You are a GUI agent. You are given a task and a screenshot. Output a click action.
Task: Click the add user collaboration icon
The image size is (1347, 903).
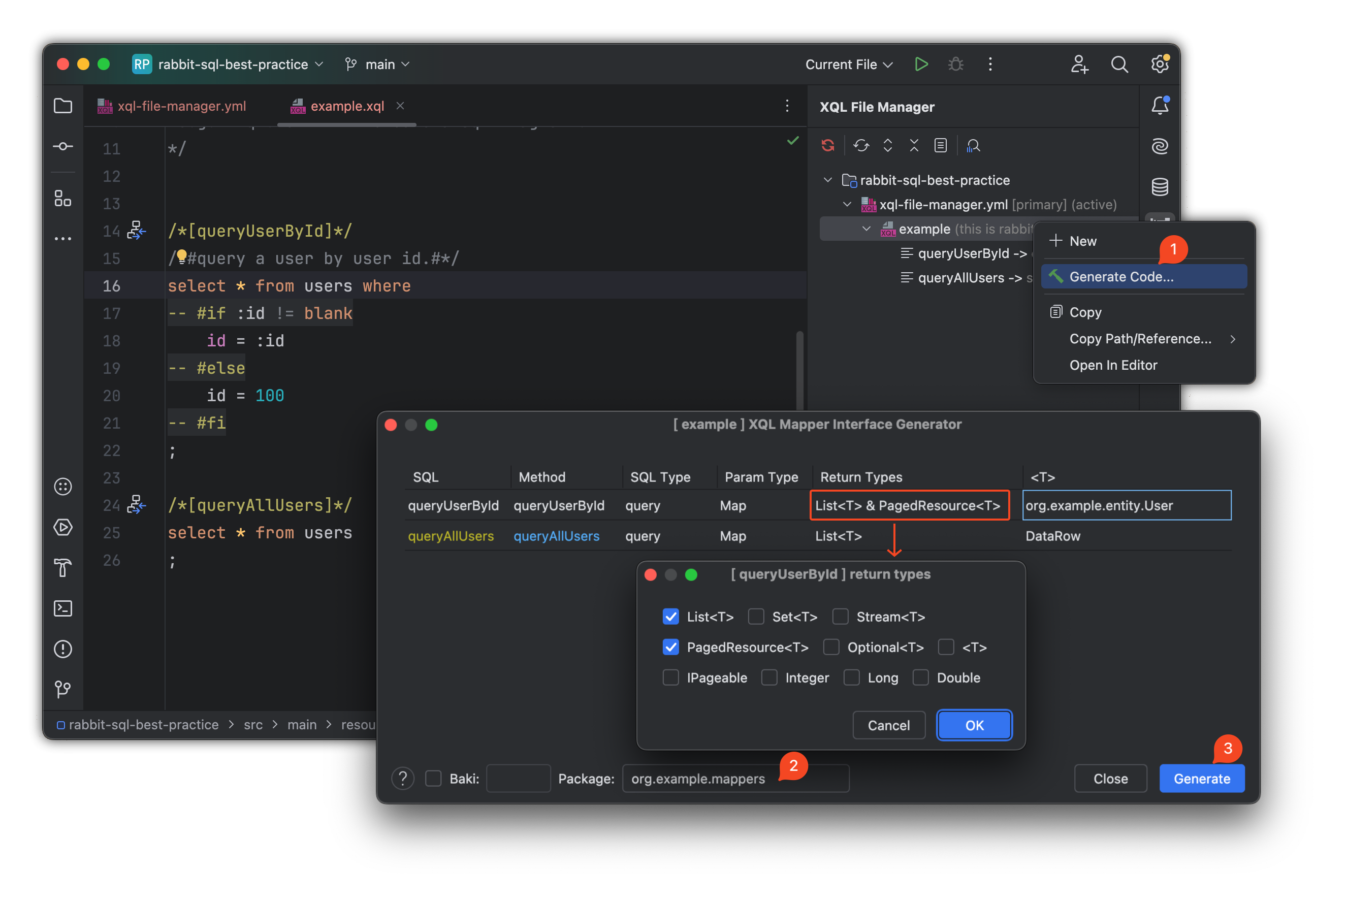click(x=1079, y=64)
